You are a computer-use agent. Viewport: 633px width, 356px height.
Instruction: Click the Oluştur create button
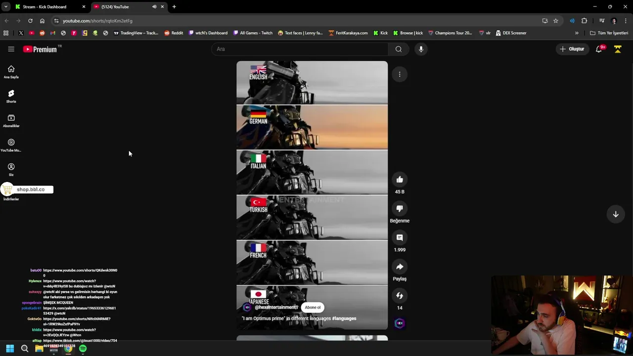(x=572, y=49)
